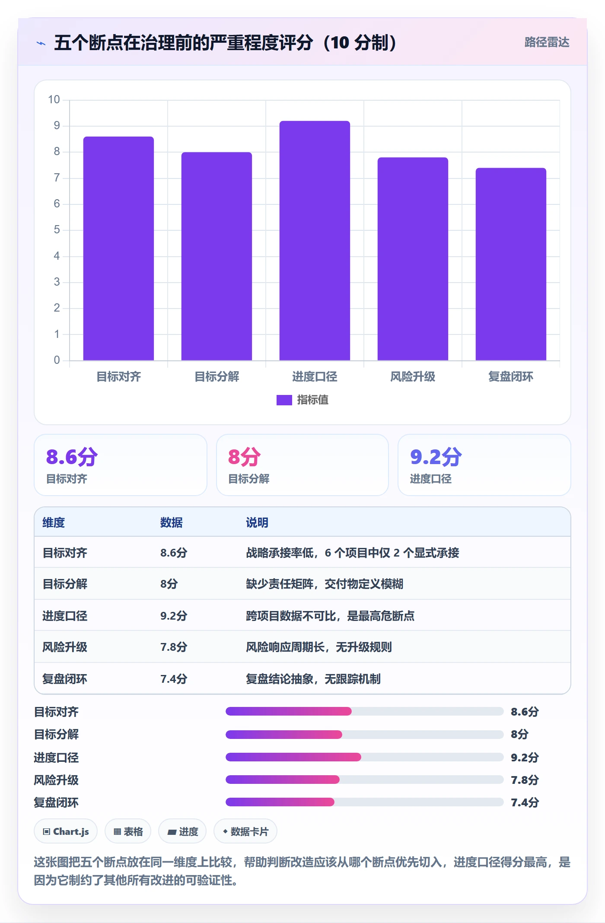Select the 8分 目标分解 stat card
605x923 pixels.
(302, 465)
